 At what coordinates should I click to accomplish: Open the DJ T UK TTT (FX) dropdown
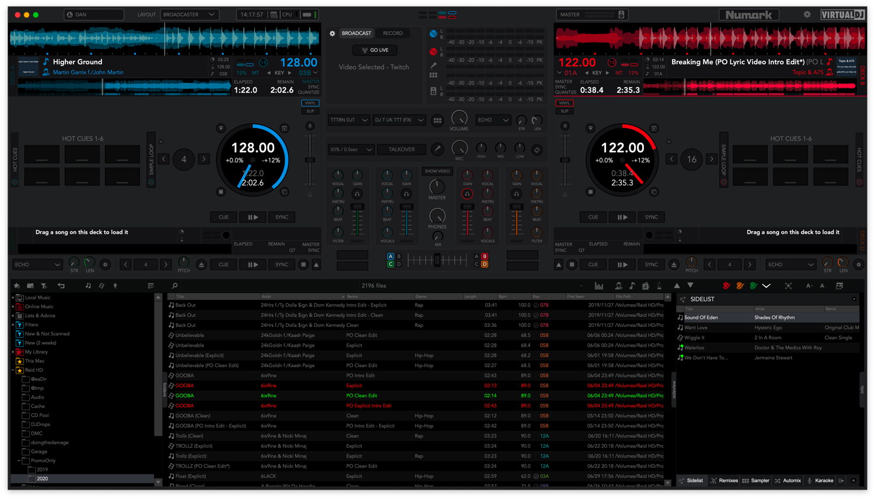400,120
